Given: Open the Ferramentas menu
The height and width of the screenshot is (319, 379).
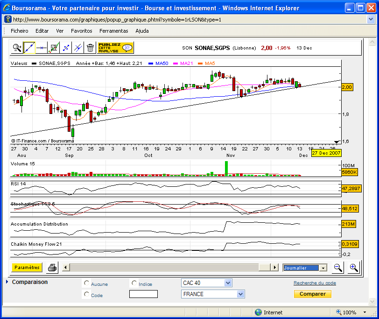Looking at the screenshot, I should 114,31.
